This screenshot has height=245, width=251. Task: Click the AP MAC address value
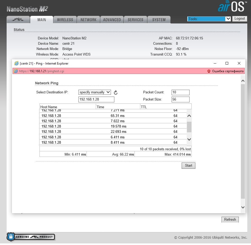coord(189,38)
